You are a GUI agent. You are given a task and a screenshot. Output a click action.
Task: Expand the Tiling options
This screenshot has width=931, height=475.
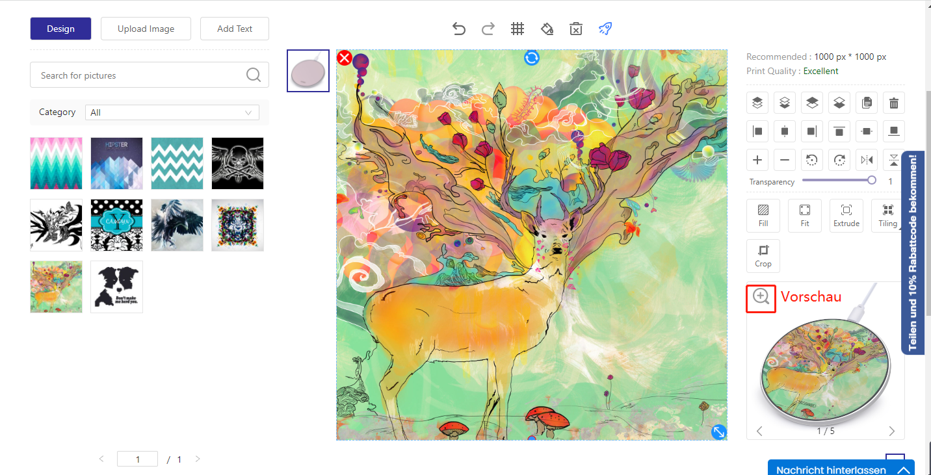click(887, 216)
